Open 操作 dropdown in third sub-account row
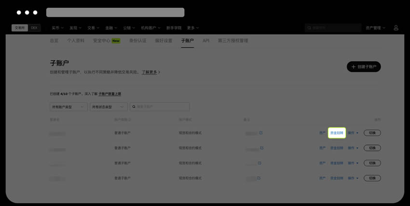Image resolution: width=410 pixels, height=206 pixels. tap(353, 163)
